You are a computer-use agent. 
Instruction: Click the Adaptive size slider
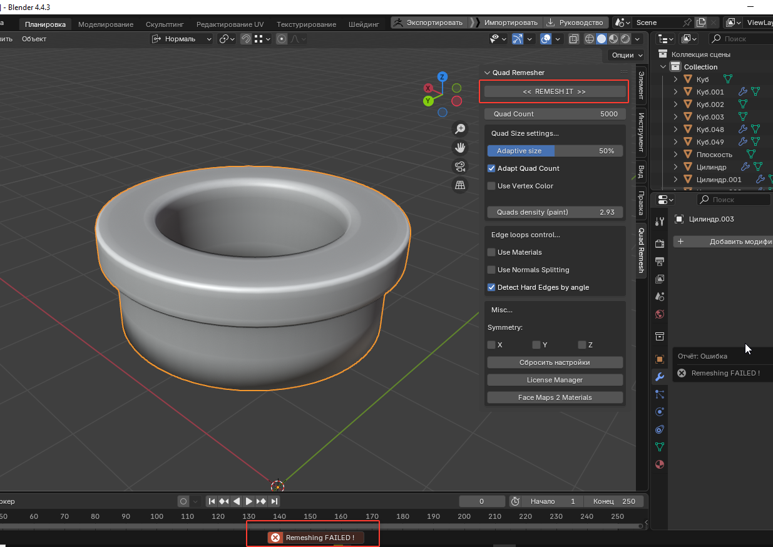coord(555,151)
